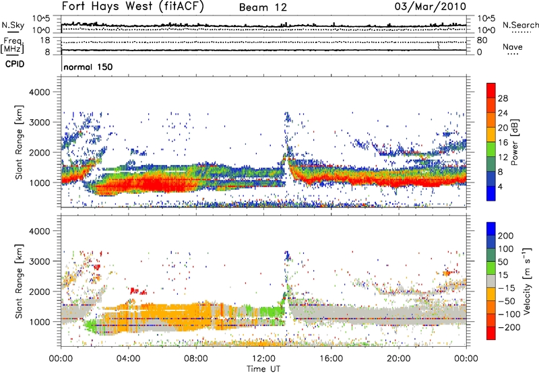
Task: Click the bright green 15–50 Velocity segment
Action: (x=491, y=268)
